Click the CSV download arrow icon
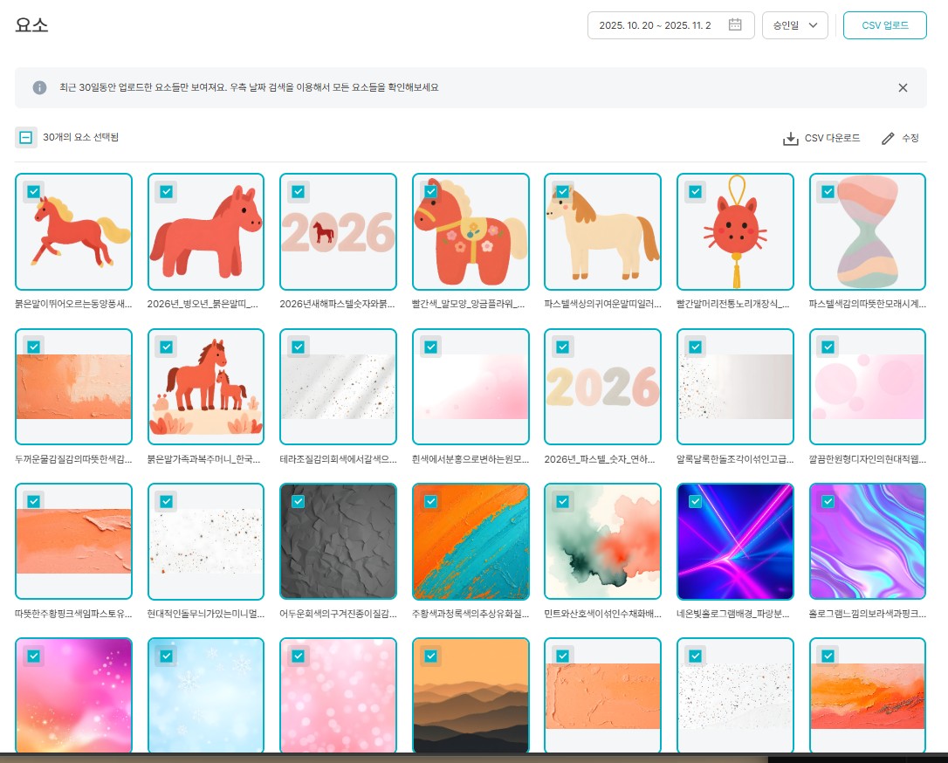 (790, 138)
